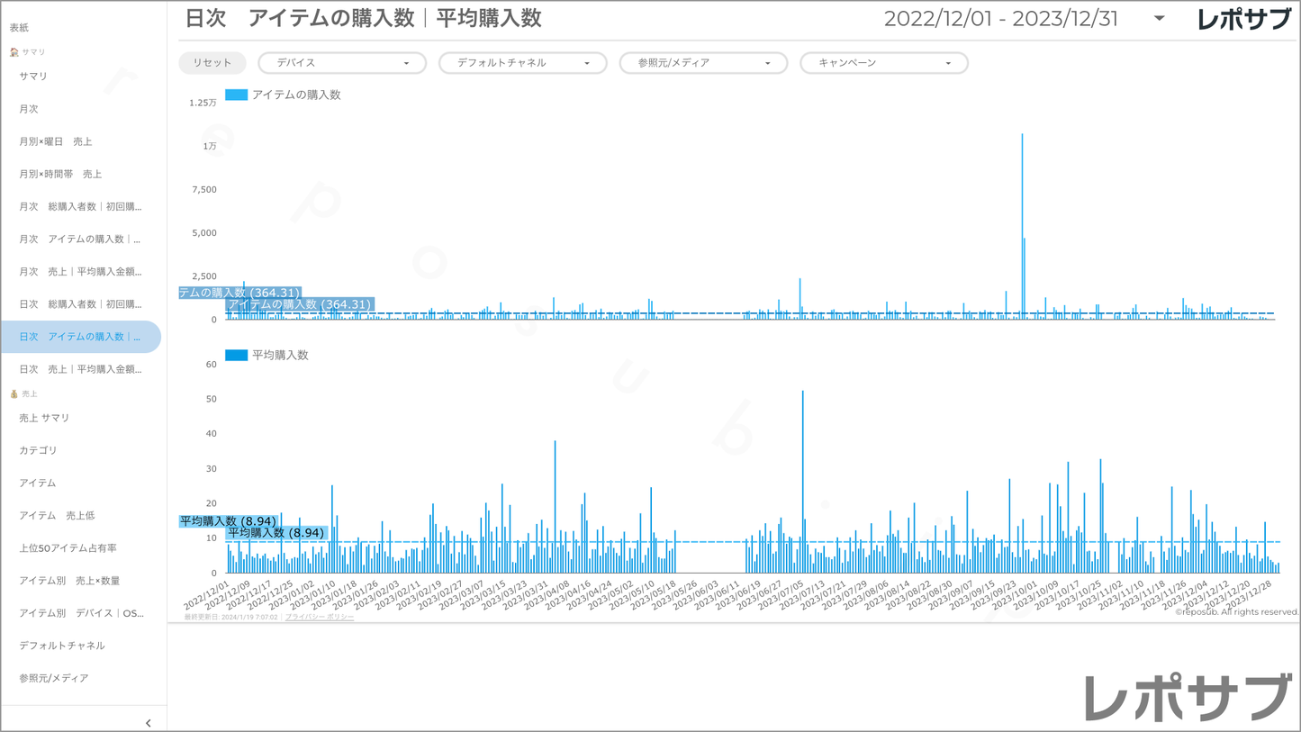Open 上位50アイテム占有率 page
Viewport: 1301px width, 732px height.
click(x=68, y=548)
